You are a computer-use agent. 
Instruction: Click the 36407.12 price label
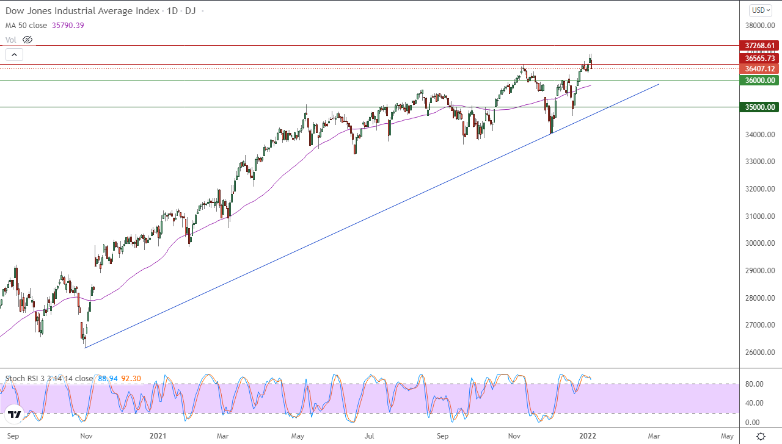coord(759,69)
